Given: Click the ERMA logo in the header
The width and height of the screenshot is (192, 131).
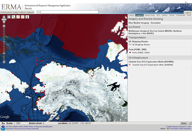Looking at the screenshot, I should coord(11,7).
